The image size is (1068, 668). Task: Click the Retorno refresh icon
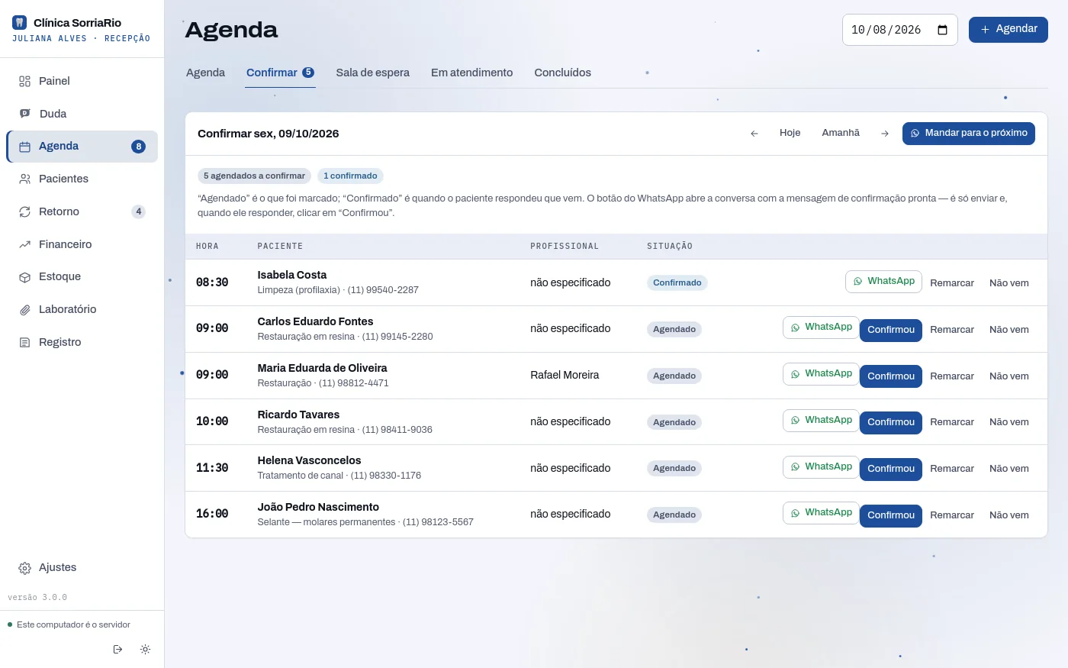pyautogui.click(x=24, y=211)
